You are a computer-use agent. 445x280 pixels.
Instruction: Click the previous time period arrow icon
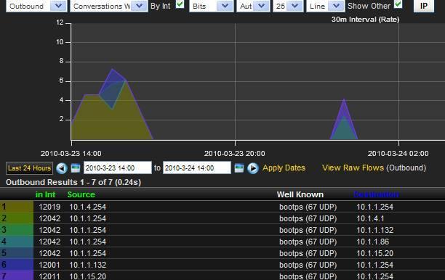click(62, 168)
